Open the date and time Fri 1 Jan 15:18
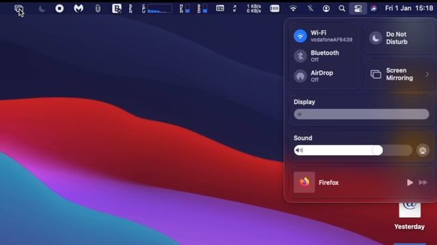Screen dimensions: 437x245 pyautogui.click(x=409, y=8)
